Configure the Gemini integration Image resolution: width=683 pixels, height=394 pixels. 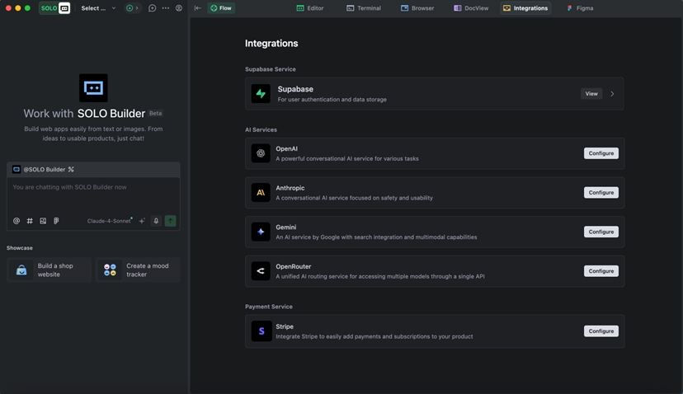point(601,232)
